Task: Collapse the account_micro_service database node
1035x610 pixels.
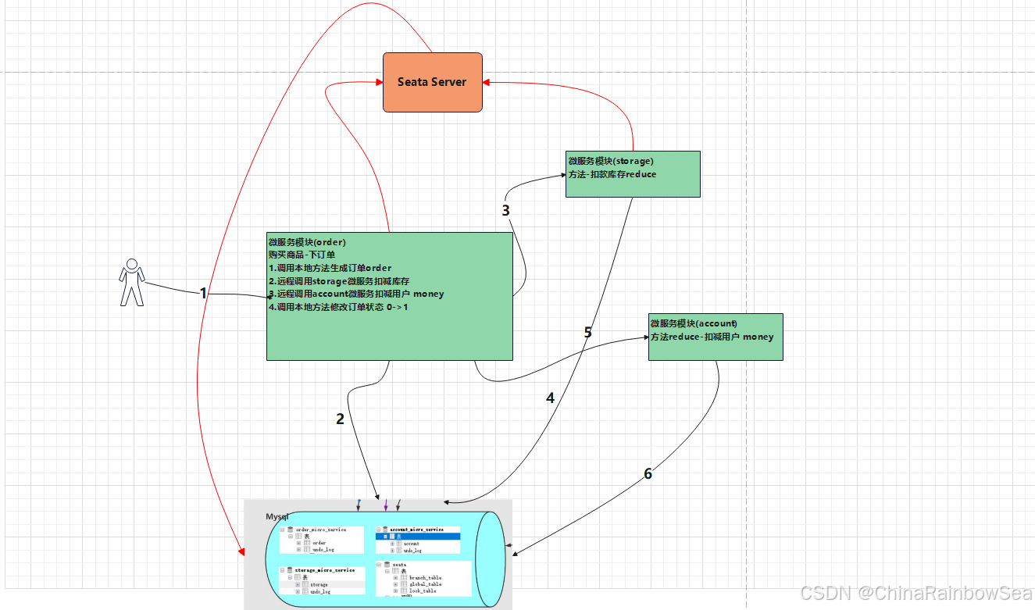Action: point(378,530)
